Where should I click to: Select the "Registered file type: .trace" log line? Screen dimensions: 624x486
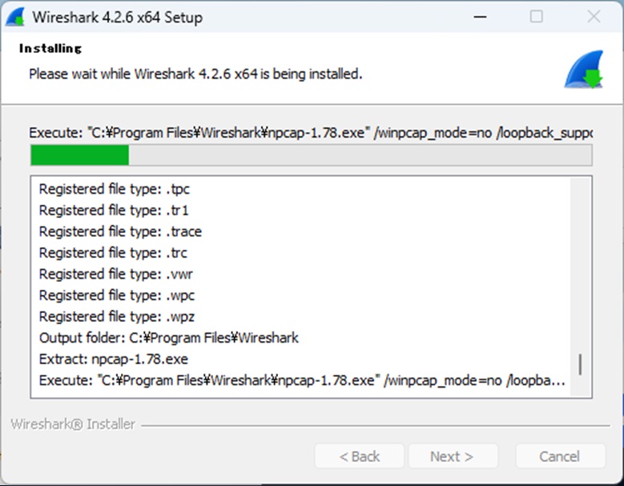(x=120, y=231)
